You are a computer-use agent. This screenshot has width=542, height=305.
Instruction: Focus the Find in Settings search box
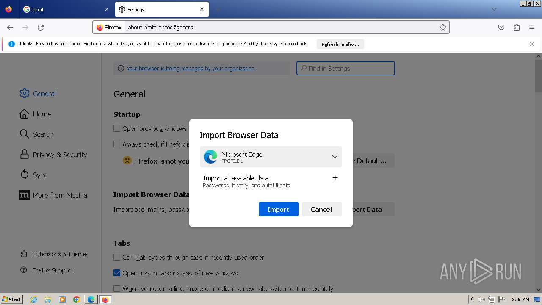346,68
